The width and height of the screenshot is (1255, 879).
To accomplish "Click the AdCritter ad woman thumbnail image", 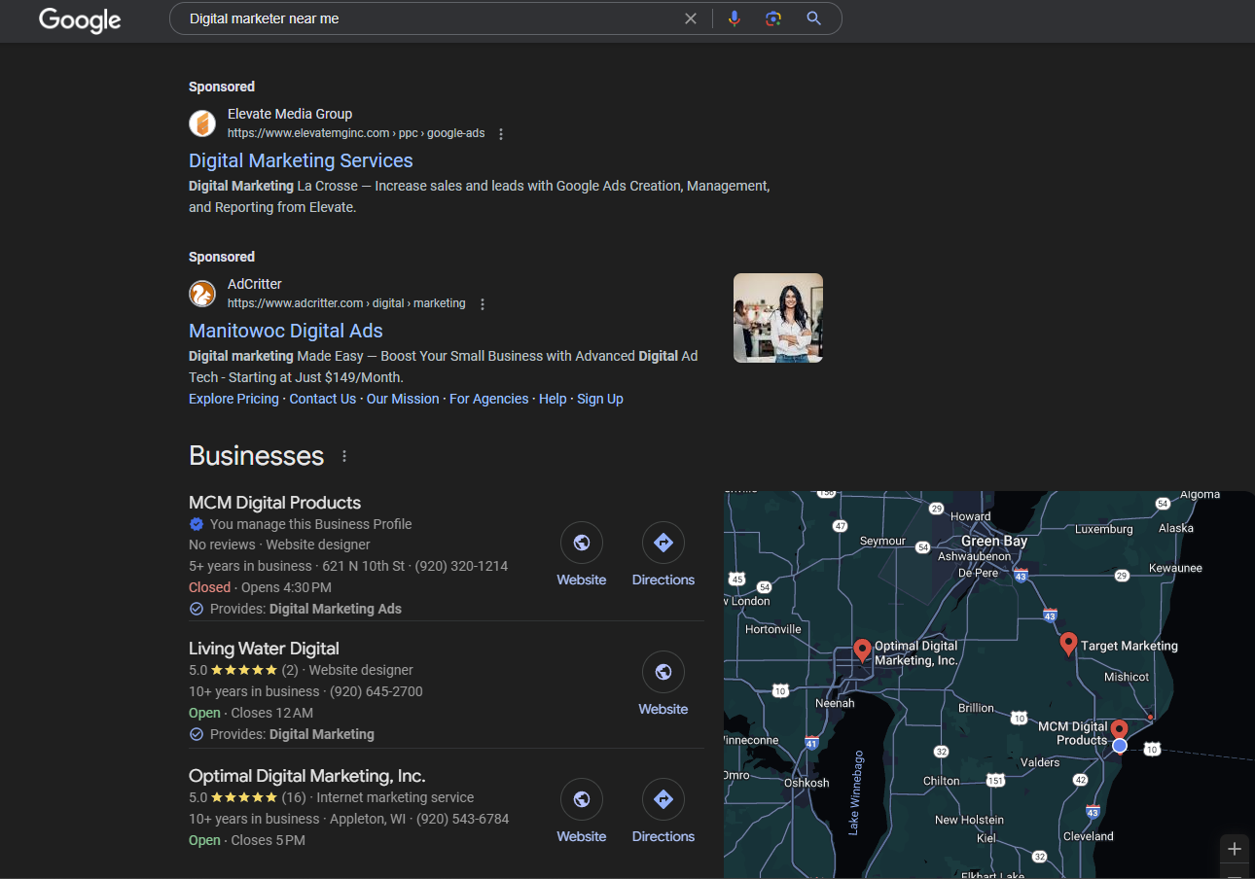I will point(778,318).
